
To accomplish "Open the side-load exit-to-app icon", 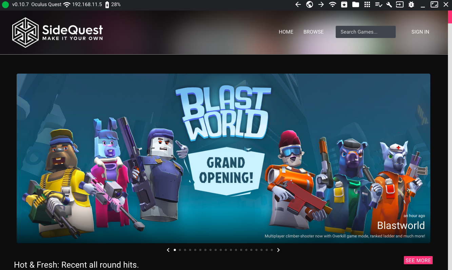I will (x=400, y=4).
